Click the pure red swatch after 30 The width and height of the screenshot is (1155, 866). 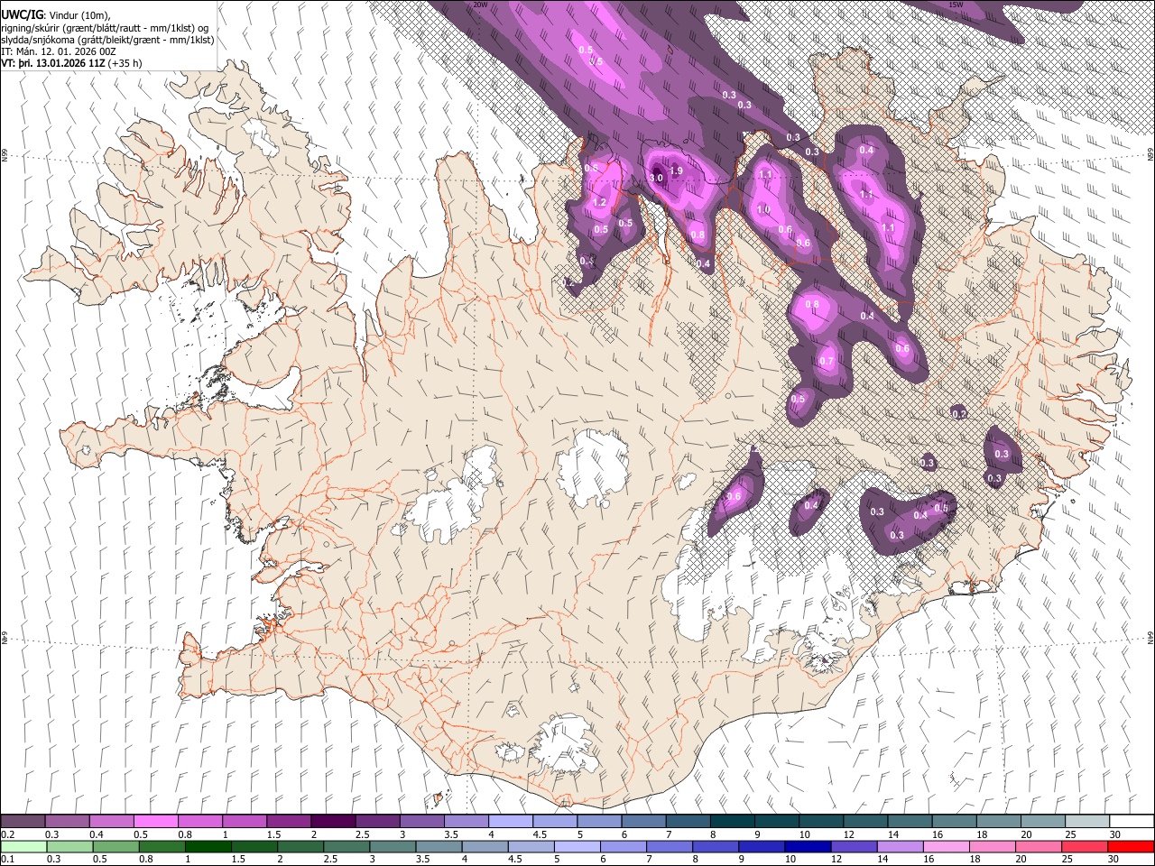tap(1131, 846)
